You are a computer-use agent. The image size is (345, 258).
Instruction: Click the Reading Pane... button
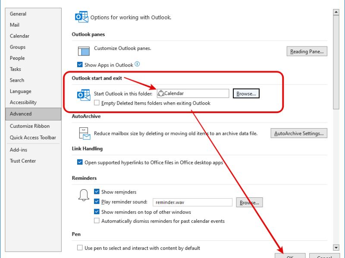click(x=307, y=51)
